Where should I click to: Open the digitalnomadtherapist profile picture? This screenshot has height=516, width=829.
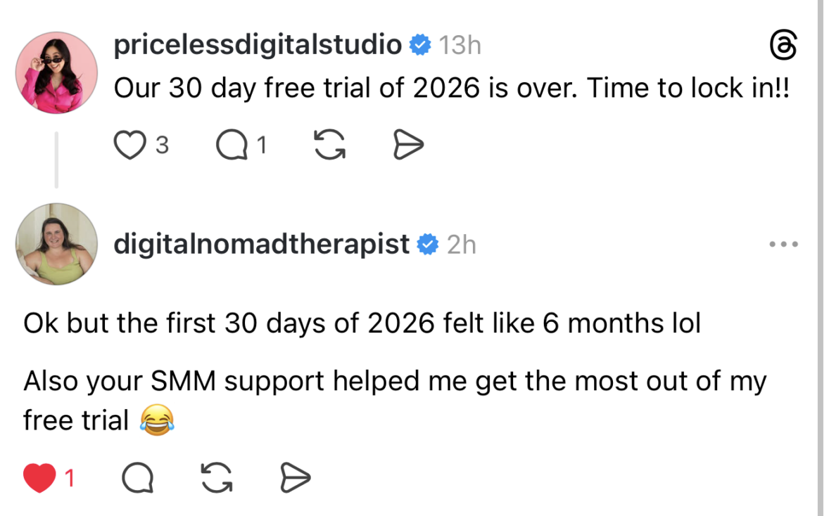[x=56, y=244]
